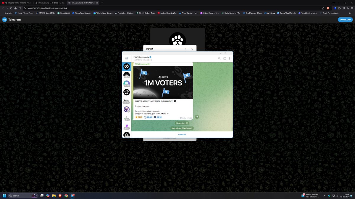Viewport: 355px width, 199px height.
Task: Toggle the right sidebar panel icon in Telegram
Action: (x=225, y=58)
